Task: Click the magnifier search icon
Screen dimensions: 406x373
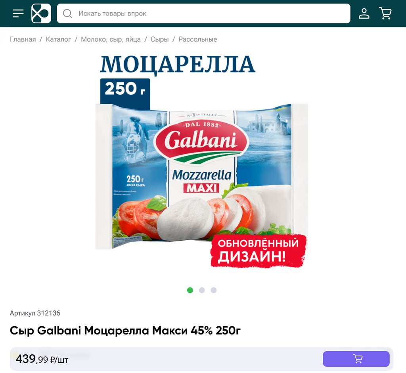Action: 67,13
